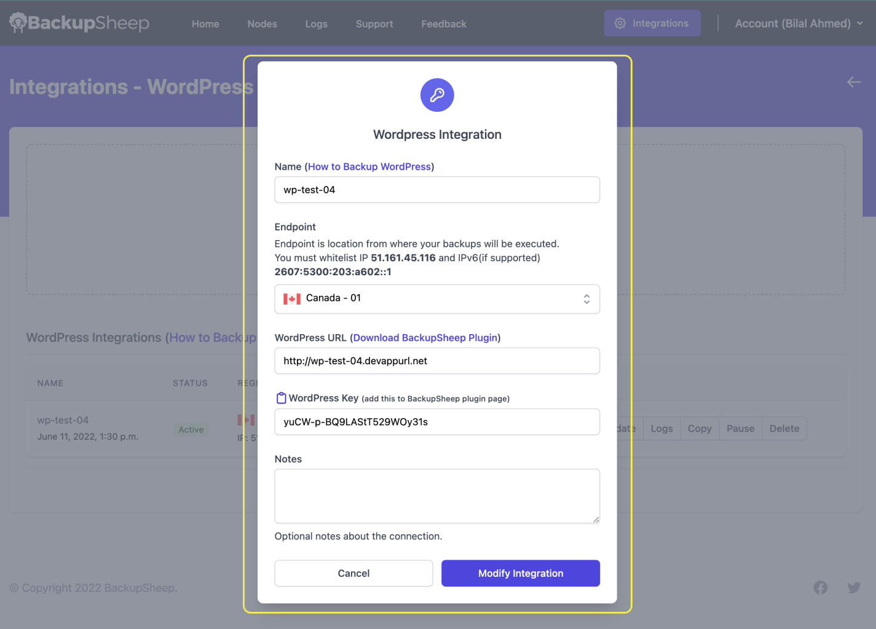This screenshot has height=629, width=876.
Task: Click the Canada flag in the endpoint dropdown
Action: [292, 299]
